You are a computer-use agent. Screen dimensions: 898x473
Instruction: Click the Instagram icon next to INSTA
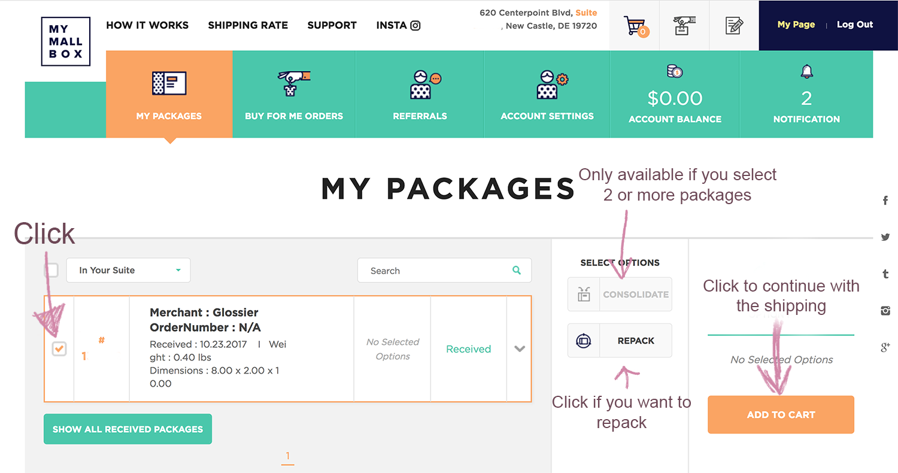[415, 25]
